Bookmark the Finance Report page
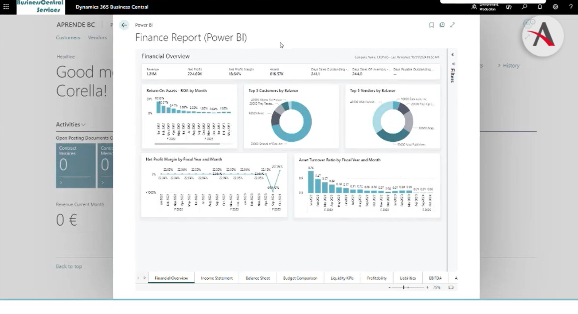Image resolution: width=578 pixels, height=314 pixels. pos(431,25)
